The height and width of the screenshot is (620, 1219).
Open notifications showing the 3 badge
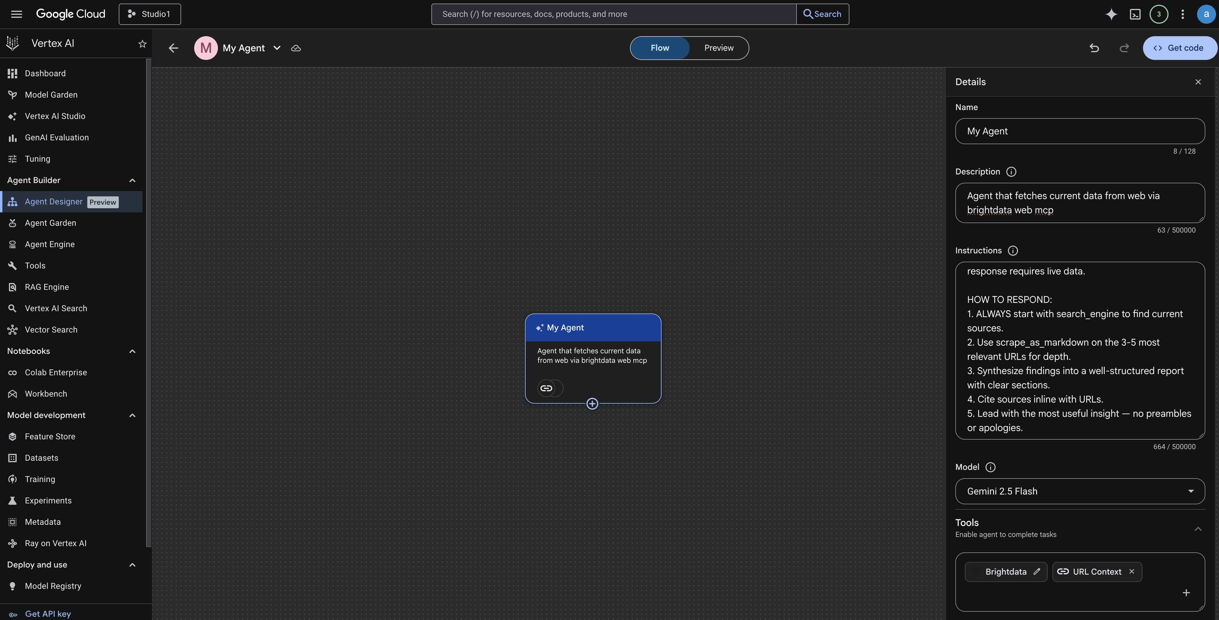coord(1158,14)
